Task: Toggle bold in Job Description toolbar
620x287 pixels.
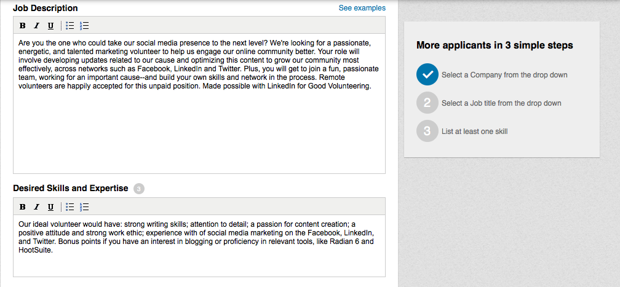Action: pyautogui.click(x=23, y=26)
